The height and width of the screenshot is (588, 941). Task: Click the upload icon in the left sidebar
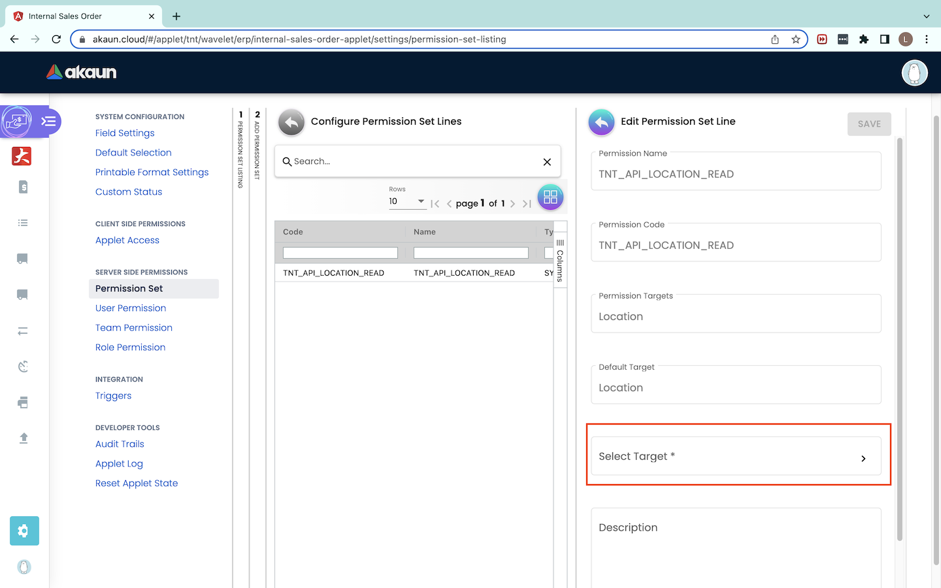click(24, 438)
